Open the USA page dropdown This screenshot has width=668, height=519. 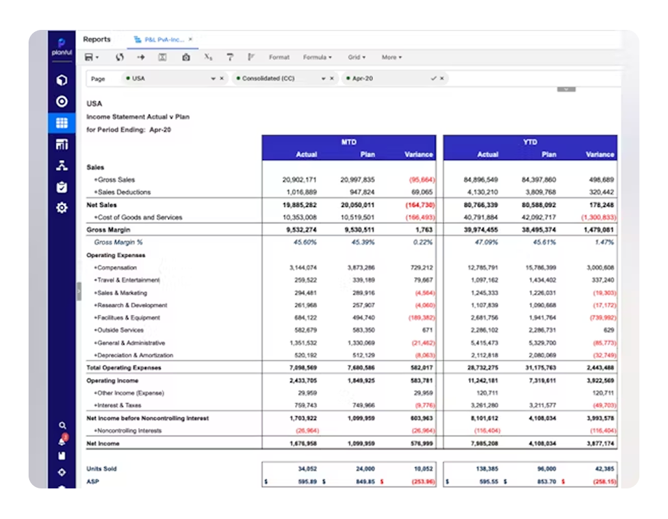click(212, 78)
